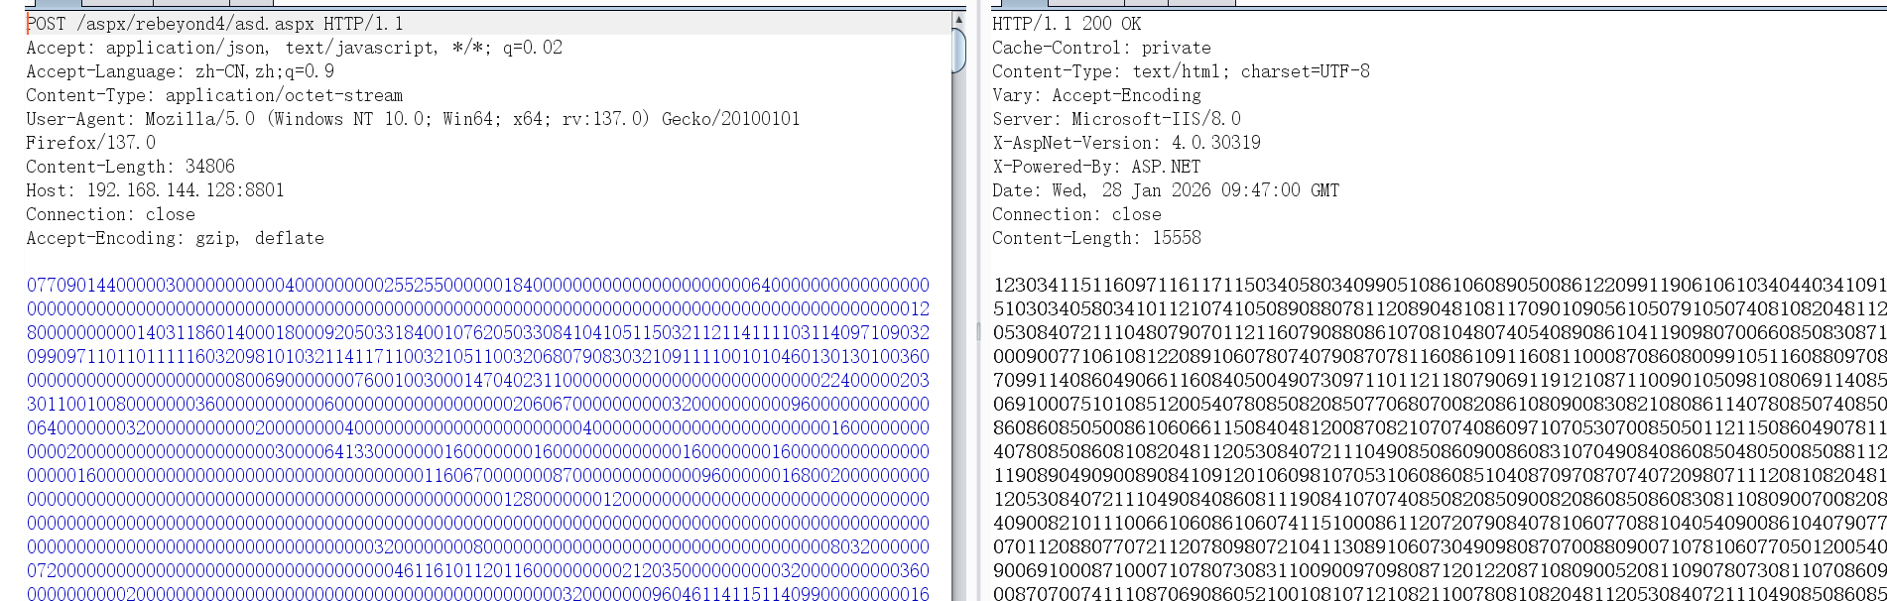Click the request pane vertical scrollbar thumb
The image size is (1887, 601).
958,50
